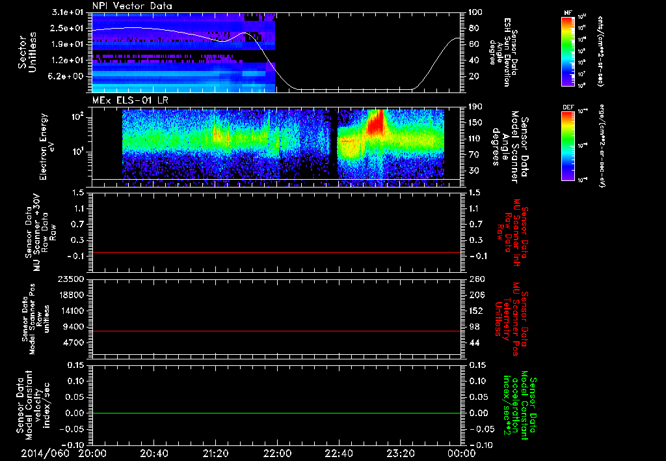Select the 'Model Scanner Pos Raw unitless' axis title

36,319
